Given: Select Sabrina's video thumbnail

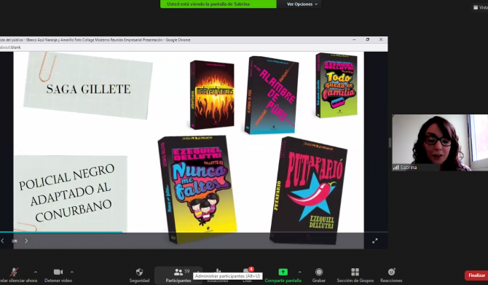Looking at the screenshot, I should click(440, 143).
